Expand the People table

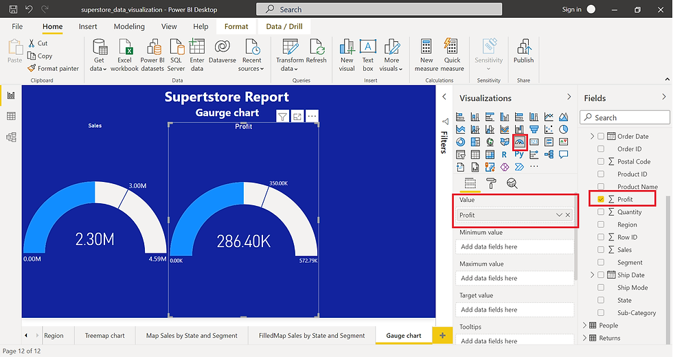click(584, 325)
